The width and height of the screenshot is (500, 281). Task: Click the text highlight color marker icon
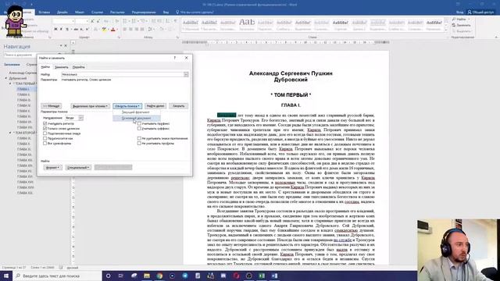[x=104, y=30]
